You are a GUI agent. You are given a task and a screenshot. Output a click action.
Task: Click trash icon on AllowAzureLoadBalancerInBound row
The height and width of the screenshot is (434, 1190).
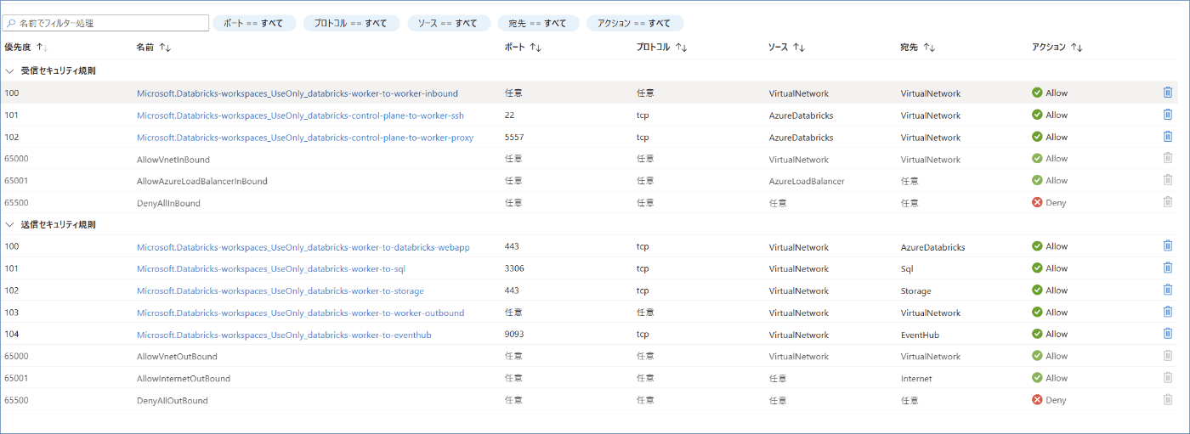pos(1168,181)
